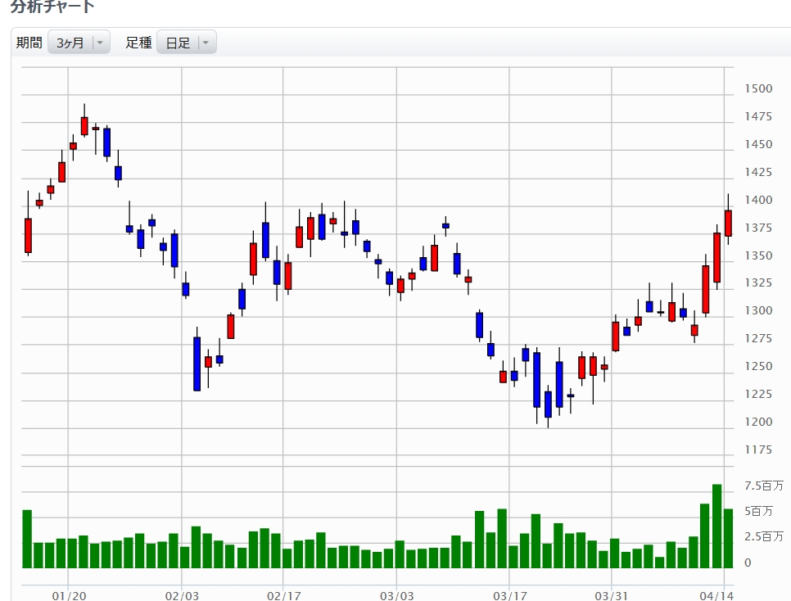791x601 pixels.
Task: Click the rightmost red candlestick near 1400
Action: click(x=728, y=223)
